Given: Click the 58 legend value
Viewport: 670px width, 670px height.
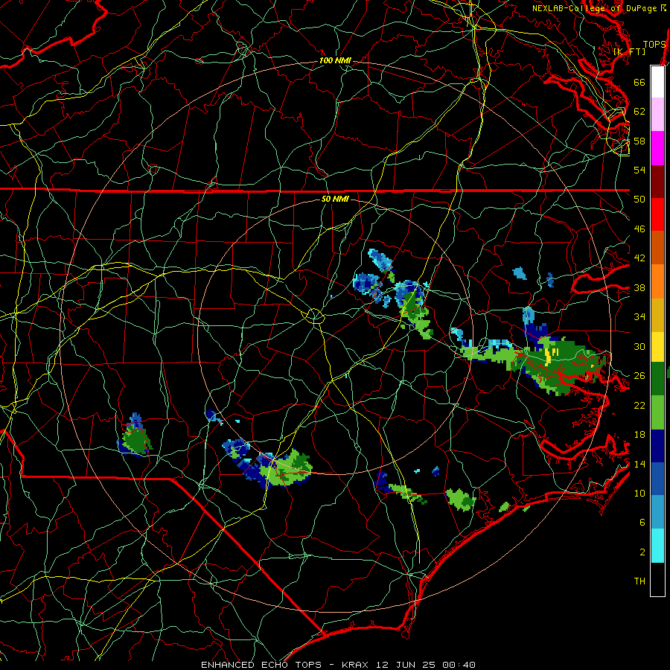Looking at the screenshot, I should coord(639,141).
